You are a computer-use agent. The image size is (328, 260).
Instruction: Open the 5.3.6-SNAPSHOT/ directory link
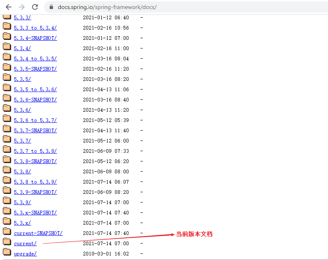pyautogui.click(x=35, y=100)
